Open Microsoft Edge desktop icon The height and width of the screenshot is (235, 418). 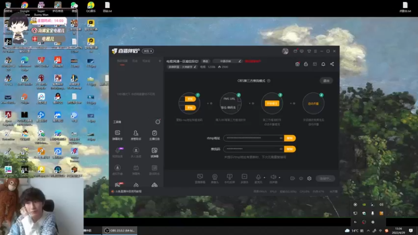(x=25, y=63)
